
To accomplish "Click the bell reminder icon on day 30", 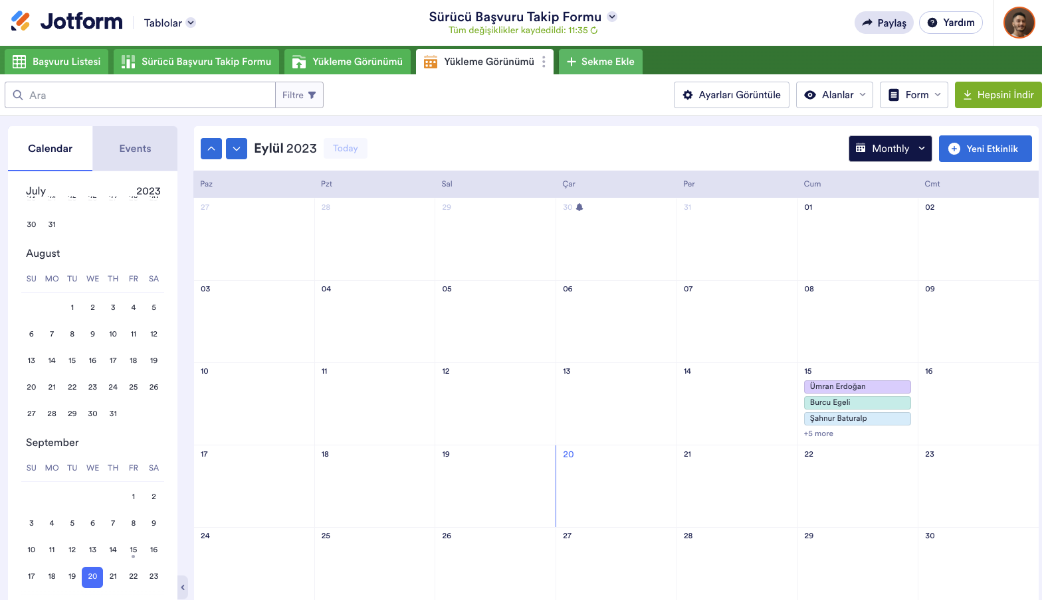I will coord(579,207).
